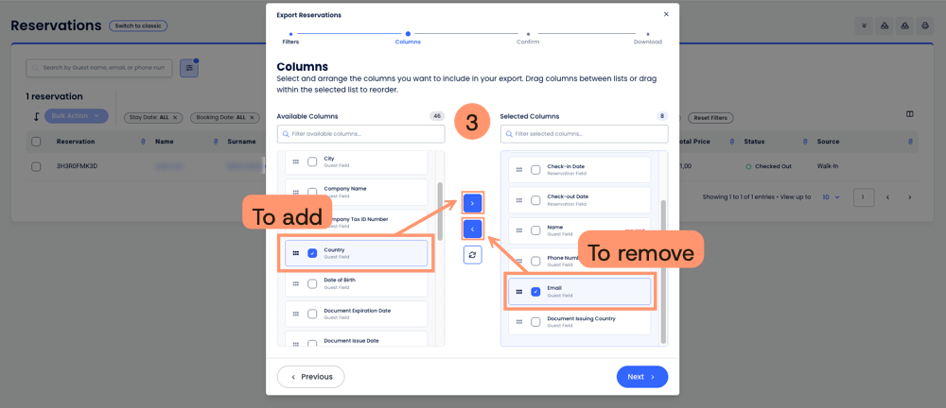
Task: Close the Export Reservations dialog
Action: tap(666, 14)
